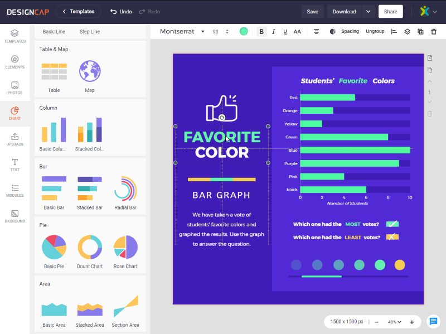Open the opacity setting icon
Viewport: 446px width, 334px height.
point(332,32)
